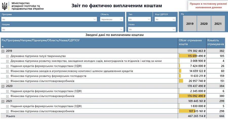Expand здешевлення кредитів program row

(7, 71)
